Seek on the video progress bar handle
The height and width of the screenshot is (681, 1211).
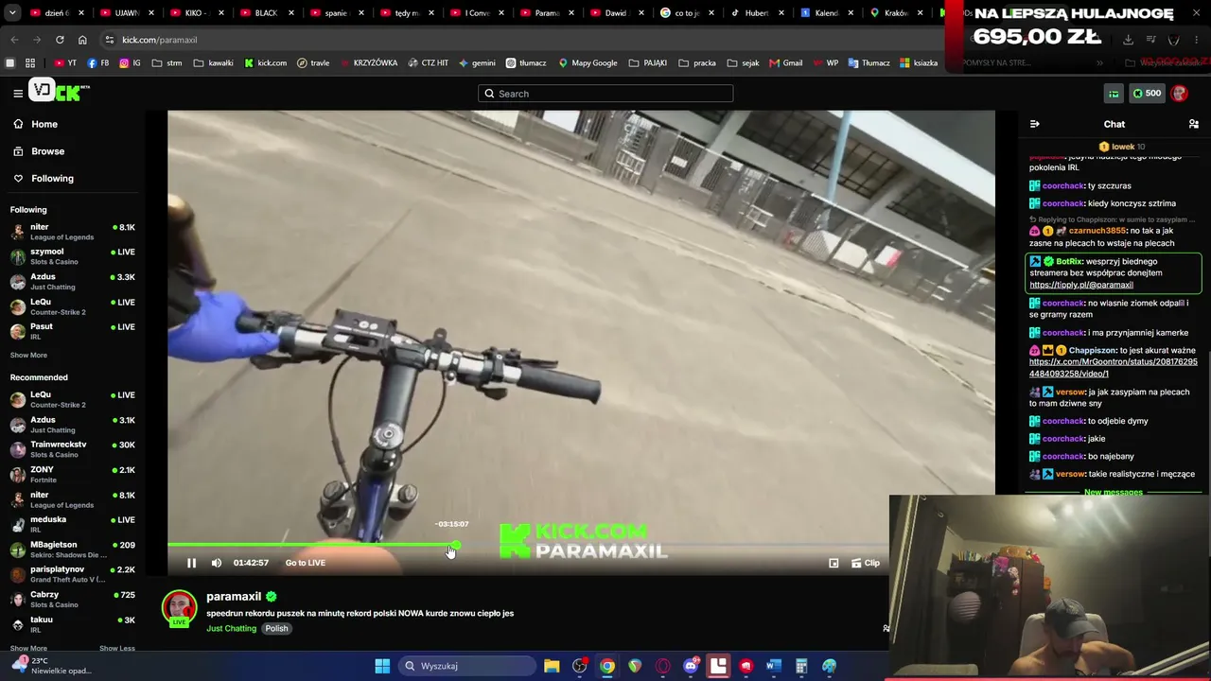click(456, 546)
